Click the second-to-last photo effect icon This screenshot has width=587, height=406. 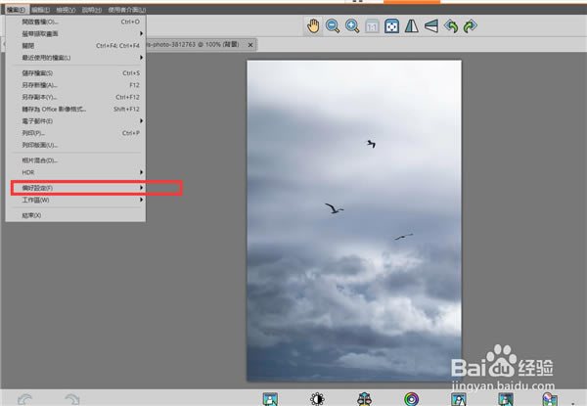tap(506, 399)
